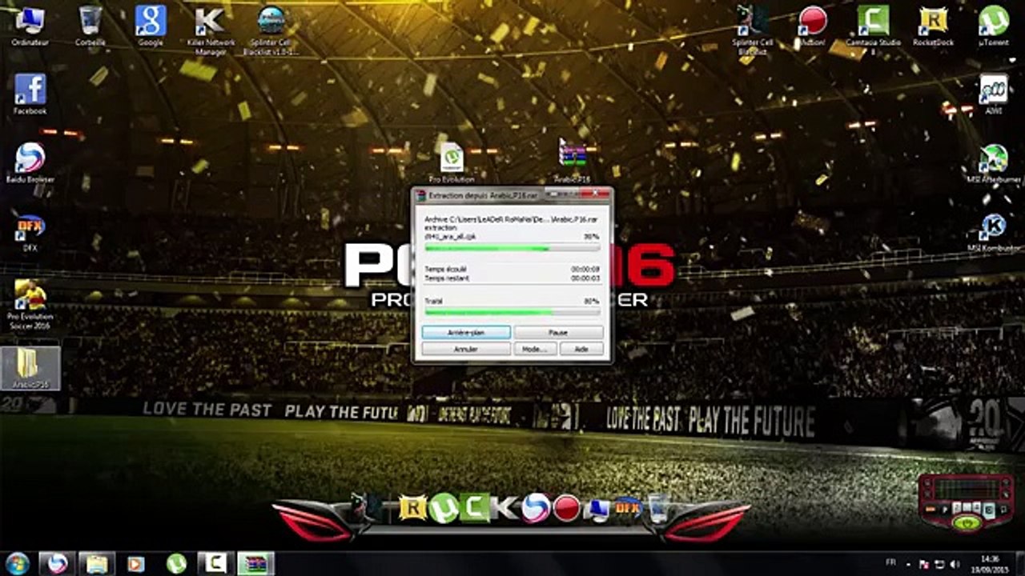Screen dimensions: 1025x576
Task: Open Splinter Cell Blacklist shortcut at top right
Action: point(753,29)
